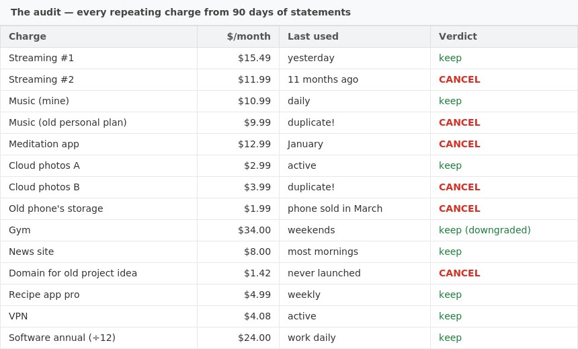This screenshot has height=349, width=578.
Task: Click the Music (mine) charge cell
Action: (x=99, y=101)
